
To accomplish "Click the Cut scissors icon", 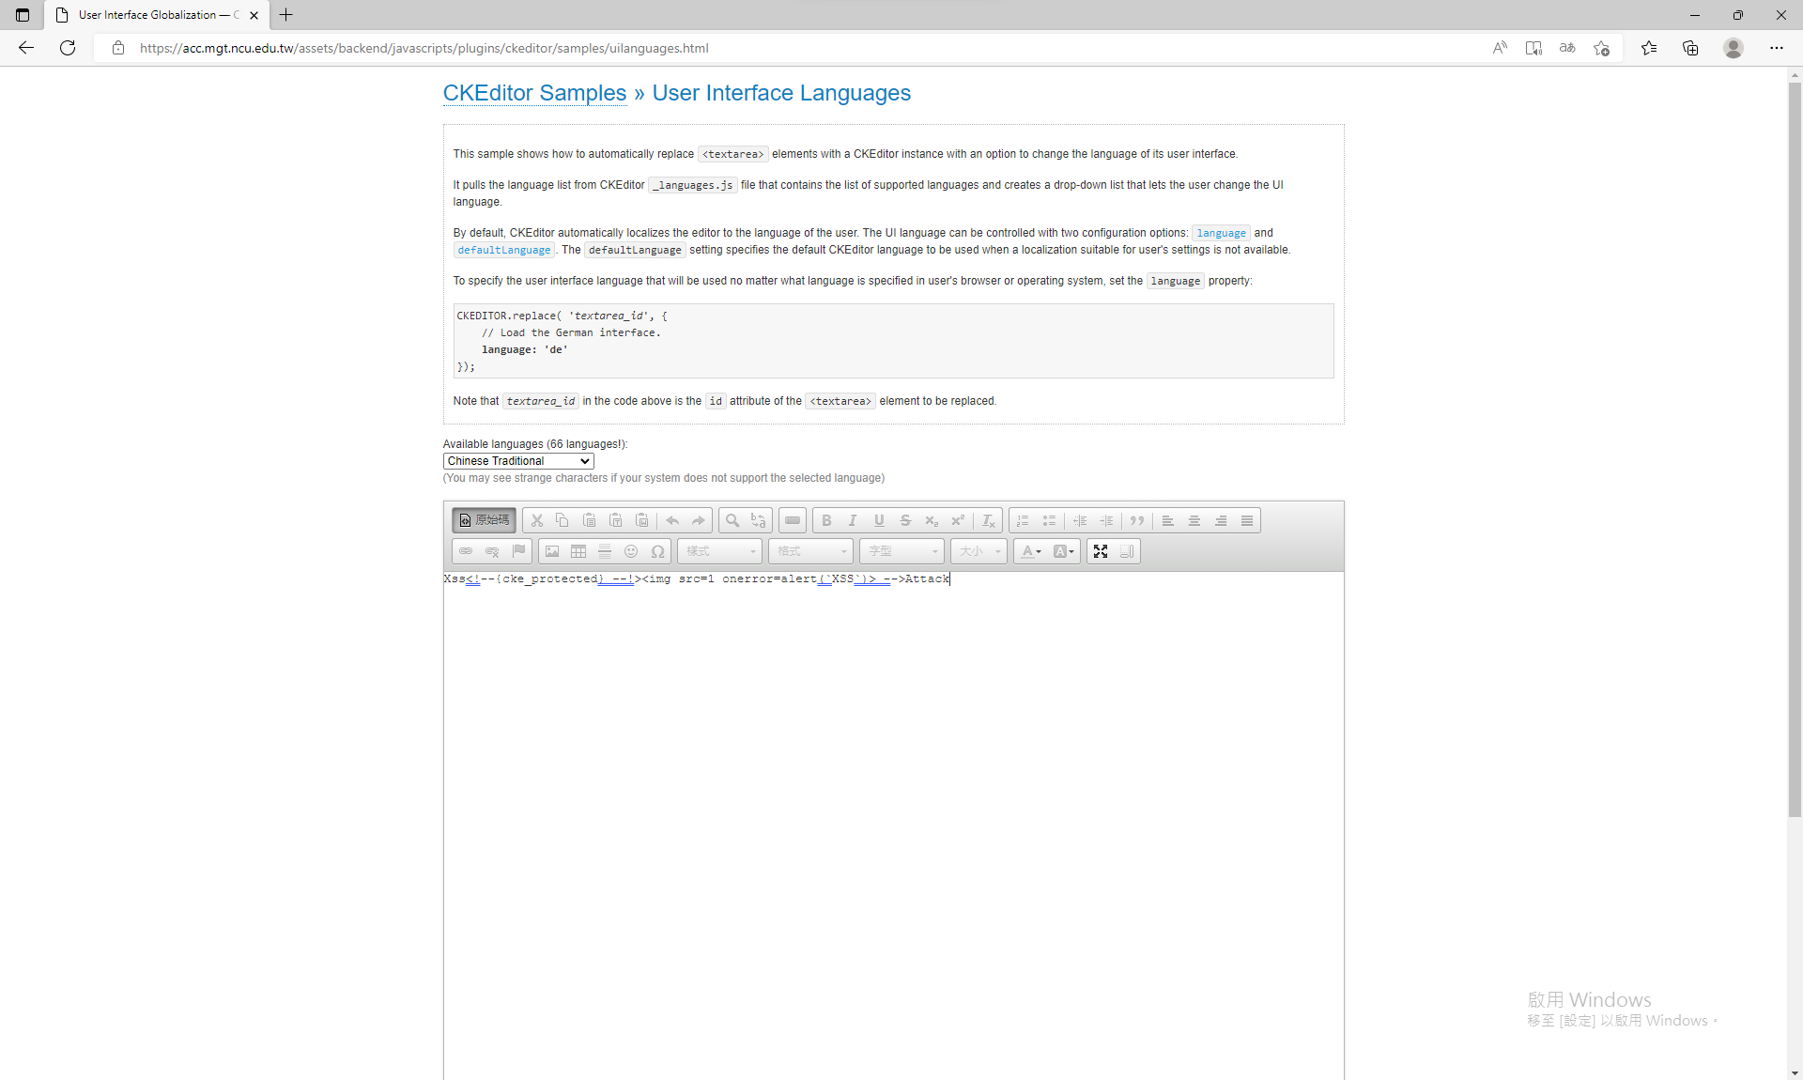I will click(x=537, y=520).
